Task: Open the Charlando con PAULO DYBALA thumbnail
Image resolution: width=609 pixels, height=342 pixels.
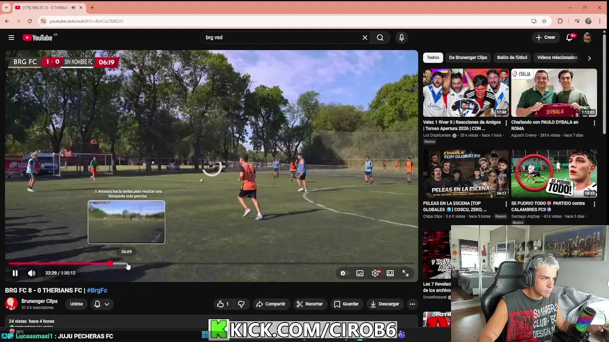Action: click(554, 93)
